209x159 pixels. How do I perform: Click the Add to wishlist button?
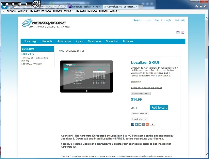(x=140, y=113)
